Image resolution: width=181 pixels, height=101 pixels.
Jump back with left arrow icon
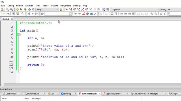76,14
